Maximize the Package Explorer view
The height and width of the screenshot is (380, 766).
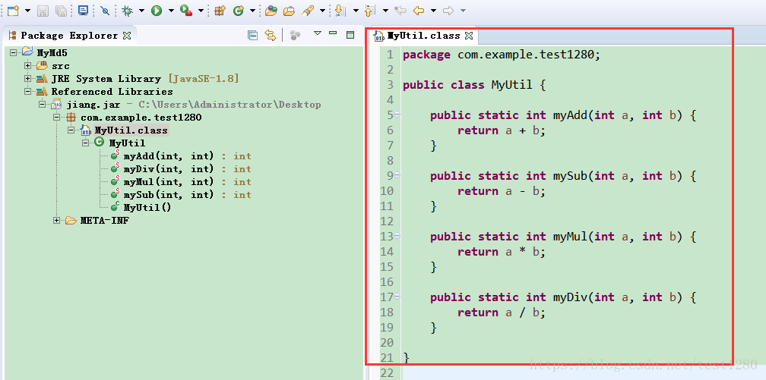[x=350, y=35]
